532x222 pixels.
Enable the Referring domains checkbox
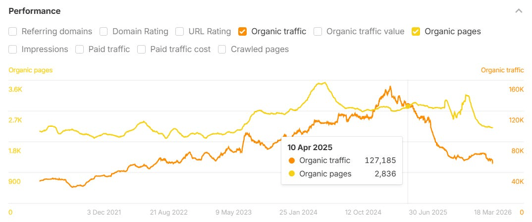pyautogui.click(x=13, y=31)
